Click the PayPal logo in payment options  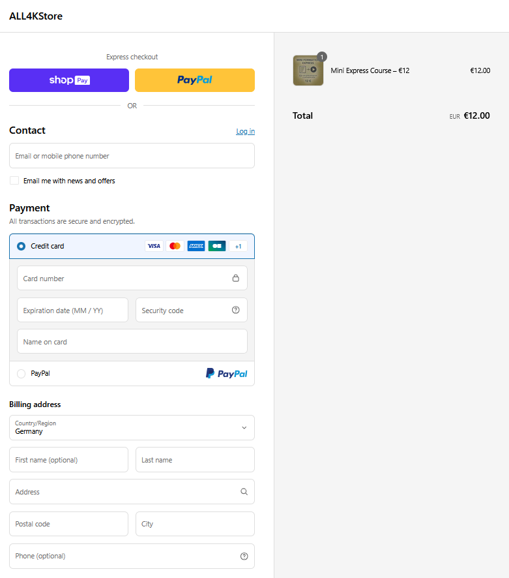[x=226, y=374]
